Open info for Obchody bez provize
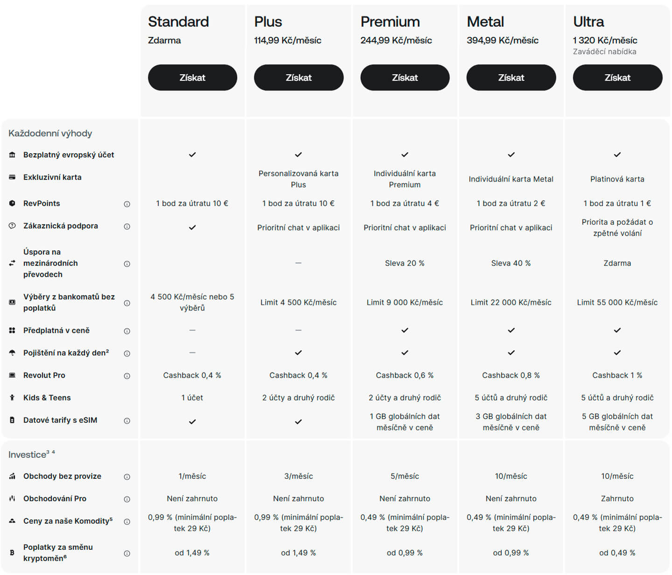Viewport: 672px width, 575px height. [127, 477]
